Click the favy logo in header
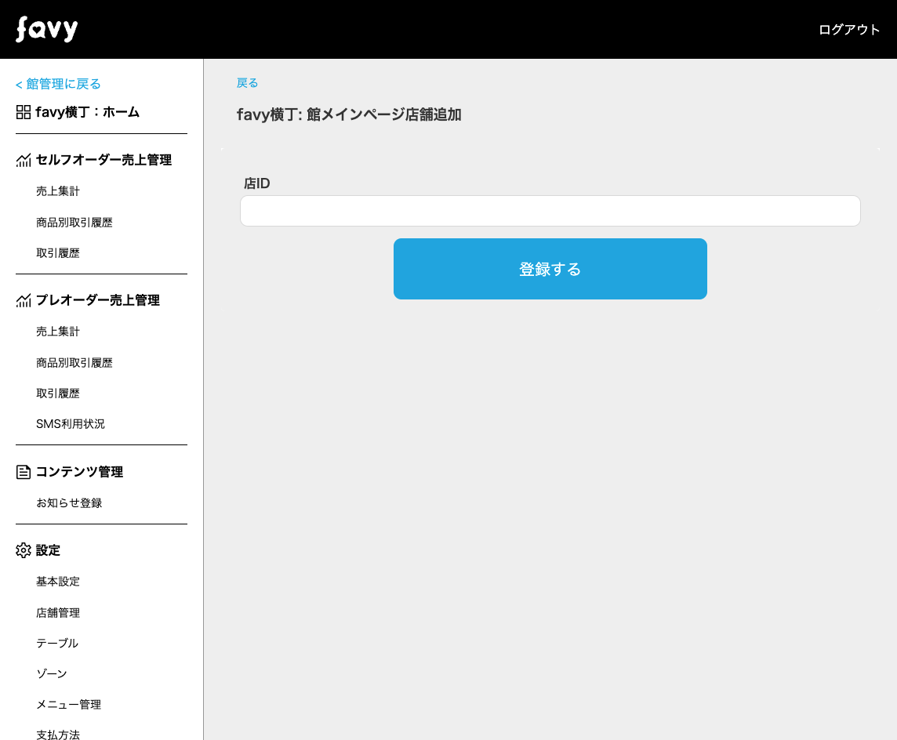The height and width of the screenshot is (740, 897). click(46, 29)
